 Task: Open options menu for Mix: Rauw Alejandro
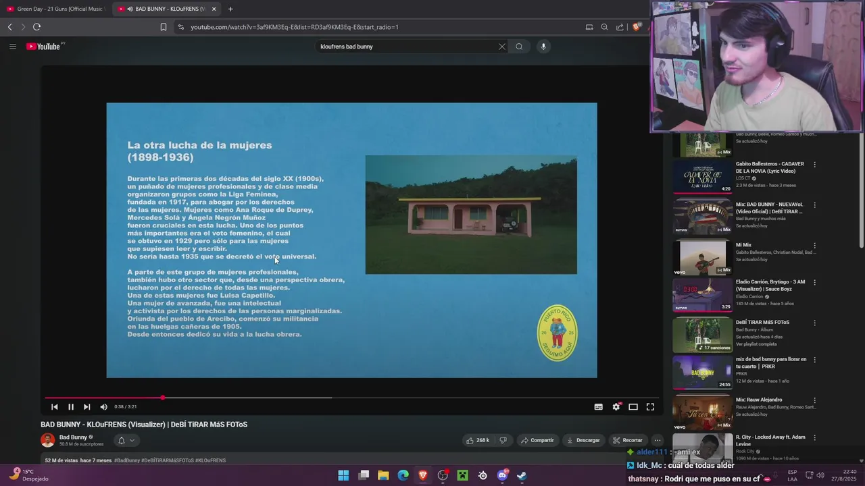814,400
